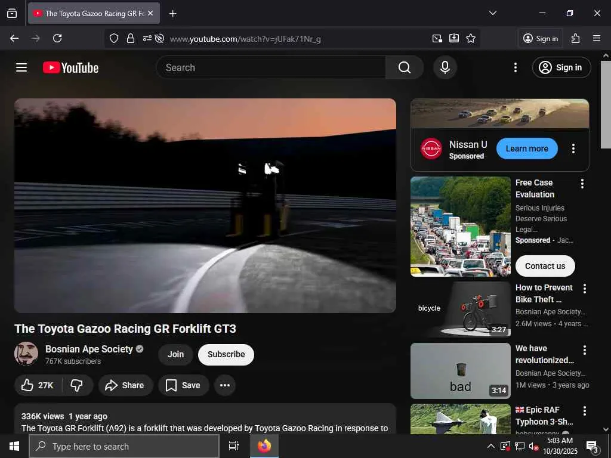Screen dimensions: 611x458
Task: Like the video with thumbs-up button
Action: (x=38, y=385)
